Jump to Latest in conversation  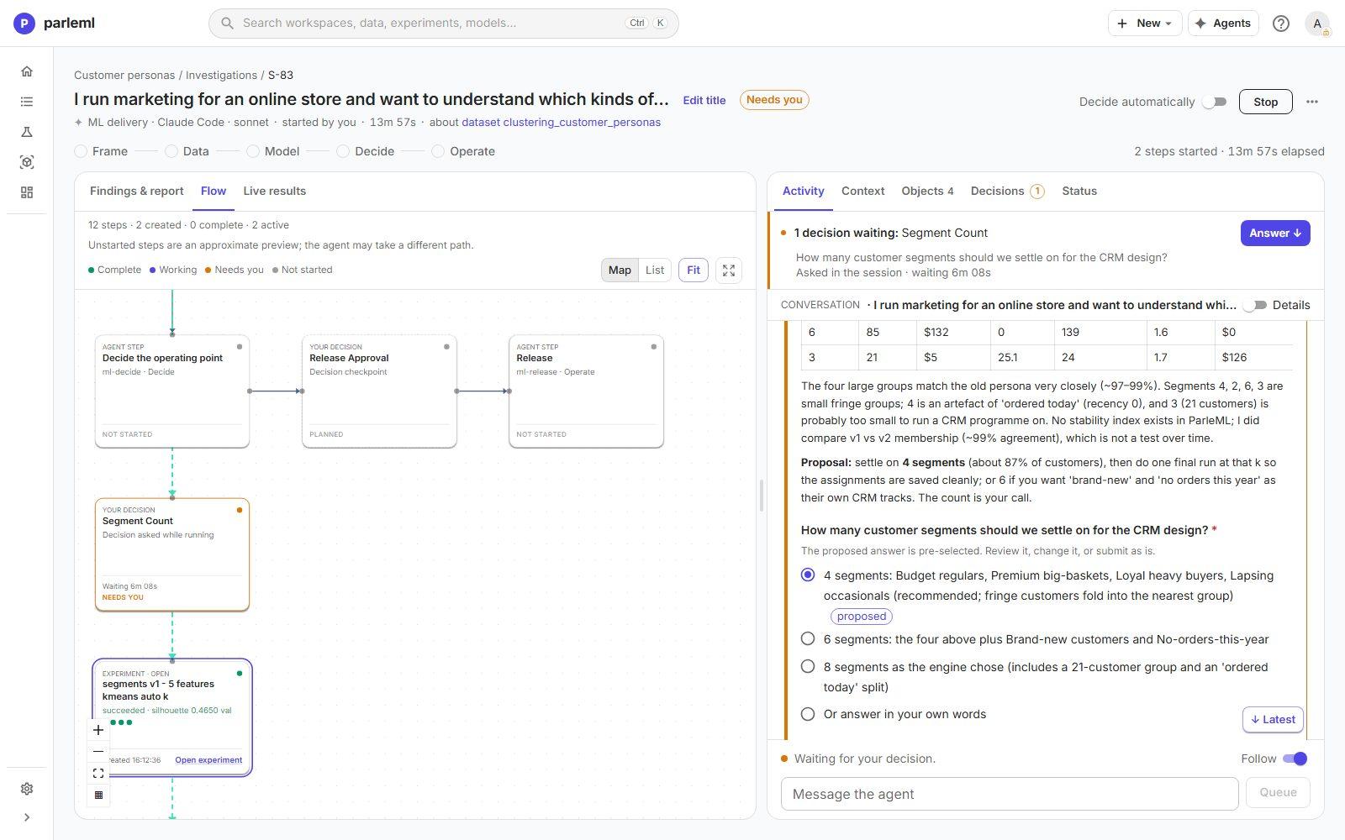pyautogui.click(x=1273, y=720)
